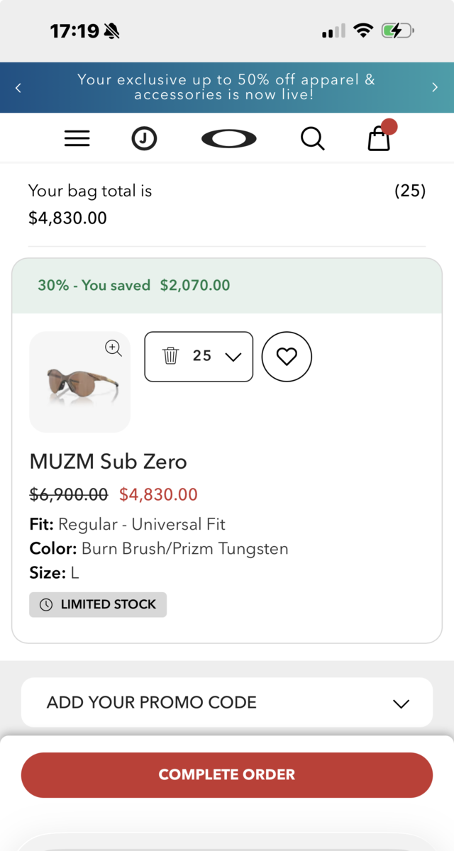The image size is (454, 851).
Task: Open the search magnifier icon
Action: (x=312, y=138)
